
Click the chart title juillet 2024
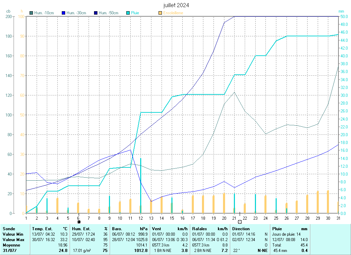[176, 5]
